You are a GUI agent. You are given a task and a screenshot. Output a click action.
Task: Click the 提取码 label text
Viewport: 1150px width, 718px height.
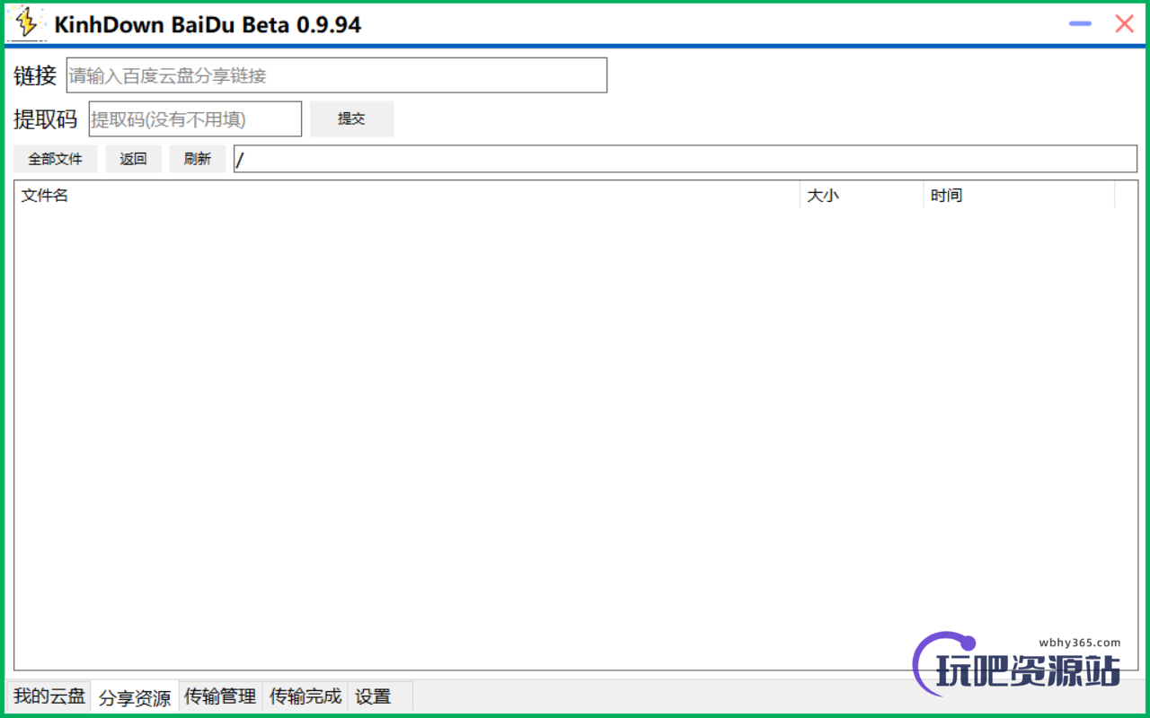[x=46, y=119]
